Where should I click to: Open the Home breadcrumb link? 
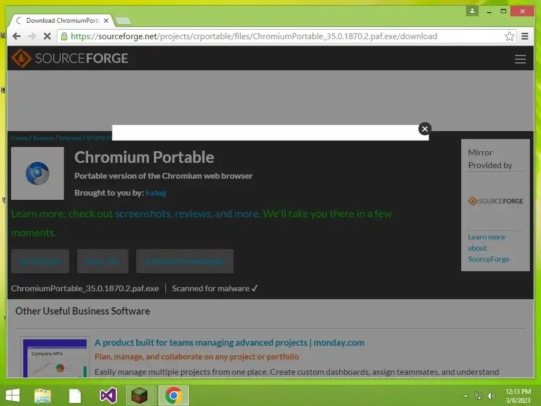(x=20, y=138)
